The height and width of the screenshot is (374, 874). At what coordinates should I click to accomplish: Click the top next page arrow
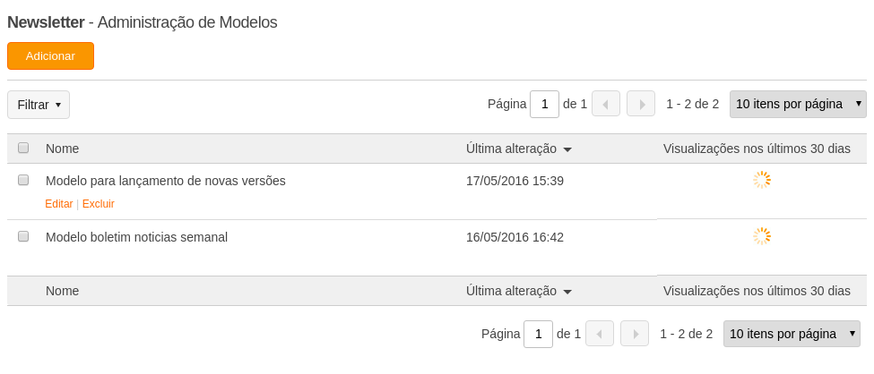coord(641,104)
